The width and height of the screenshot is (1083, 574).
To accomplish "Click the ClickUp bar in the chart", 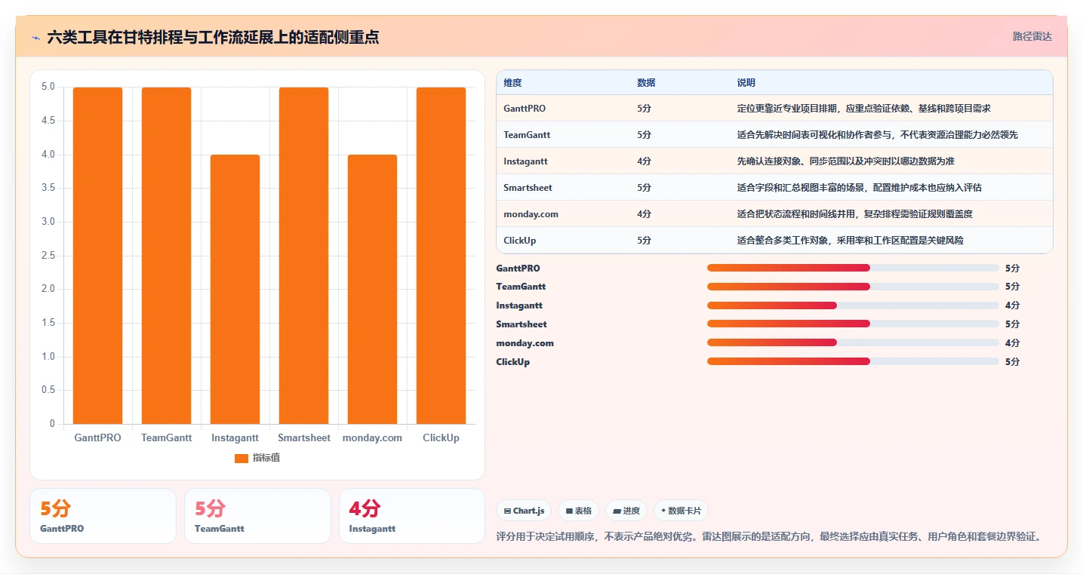I will (441, 256).
